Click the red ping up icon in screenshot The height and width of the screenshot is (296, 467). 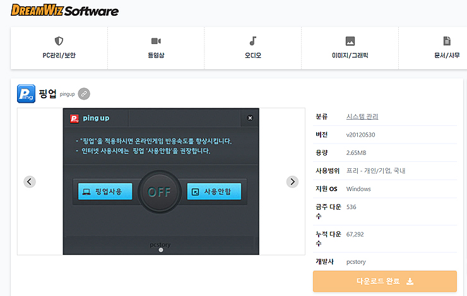click(74, 118)
